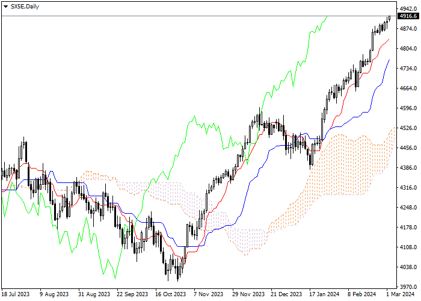Click the 21 Dec 2023 date label
The width and height of the screenshot is (421, 301).
(286, 294)
